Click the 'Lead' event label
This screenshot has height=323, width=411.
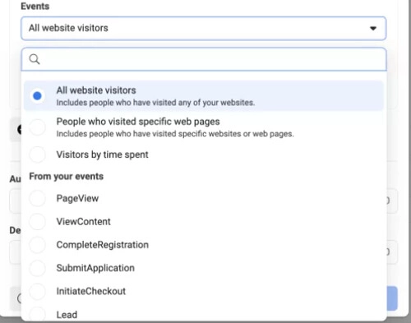coord(67,315)
